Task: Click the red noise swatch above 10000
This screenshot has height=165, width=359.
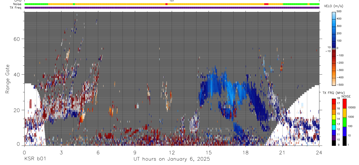Action: (344, 103)
